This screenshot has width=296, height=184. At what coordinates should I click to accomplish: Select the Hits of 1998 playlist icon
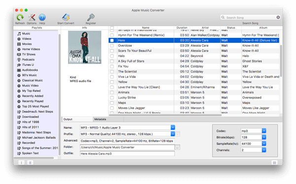(19, 122)
